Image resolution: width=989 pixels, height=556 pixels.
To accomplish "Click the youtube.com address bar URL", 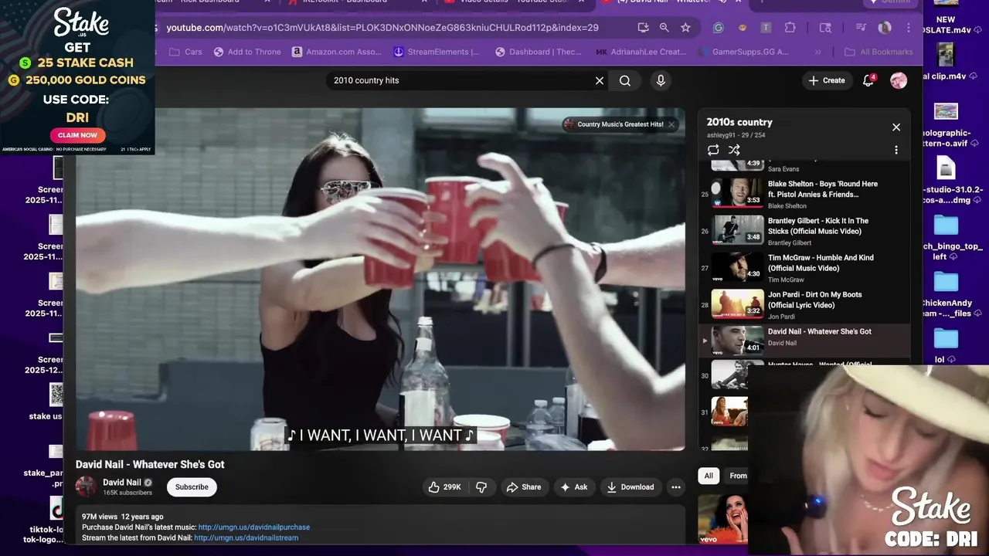I will click(382, 28).
